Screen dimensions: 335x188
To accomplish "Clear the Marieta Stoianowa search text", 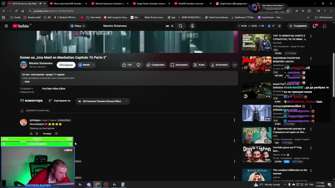I will tap(172, 26).
